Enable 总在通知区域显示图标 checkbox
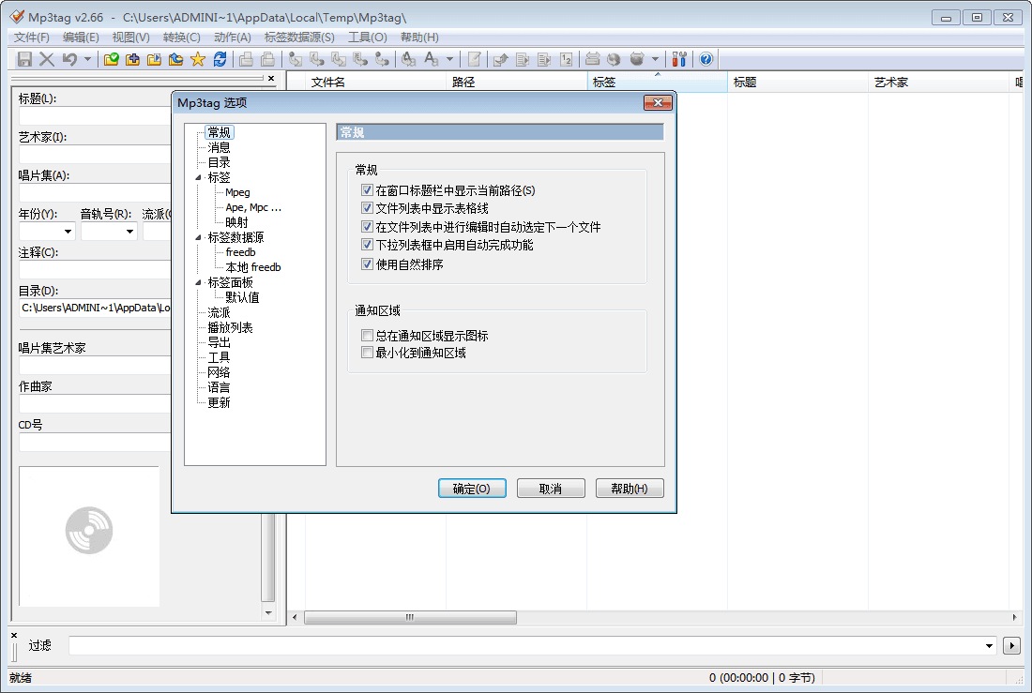The image size is (1032, 693). 367,336
